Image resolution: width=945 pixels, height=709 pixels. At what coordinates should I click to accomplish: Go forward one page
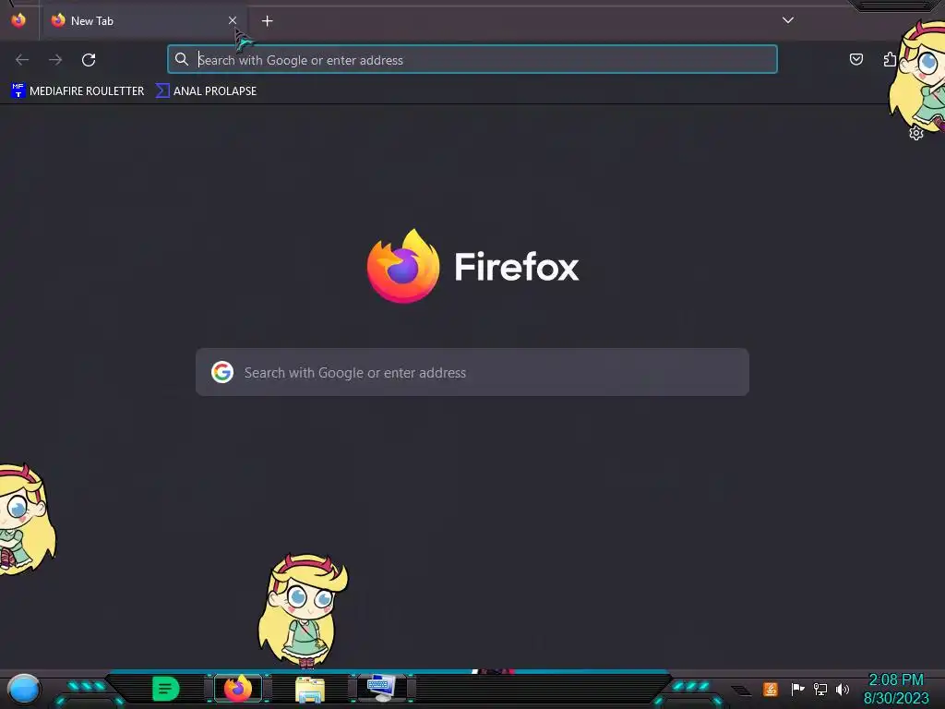[x=55, y=60]
